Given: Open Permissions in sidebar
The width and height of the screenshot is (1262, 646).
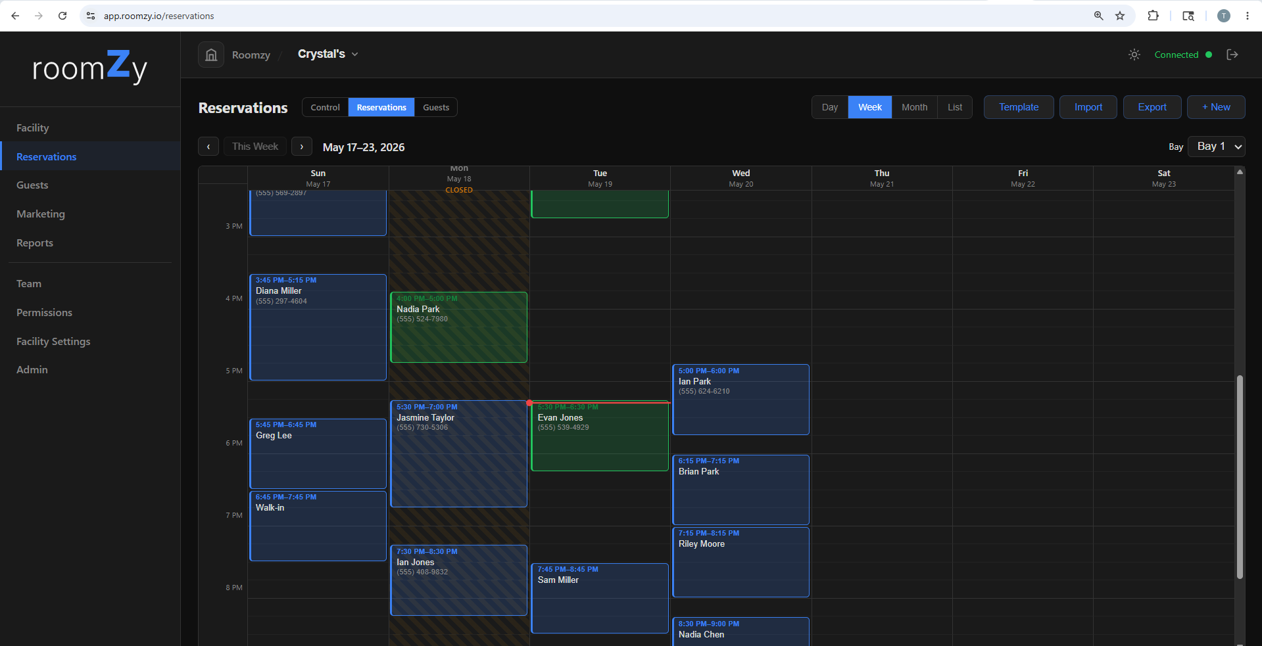Looking at the screenshot, I should [90, 313].
